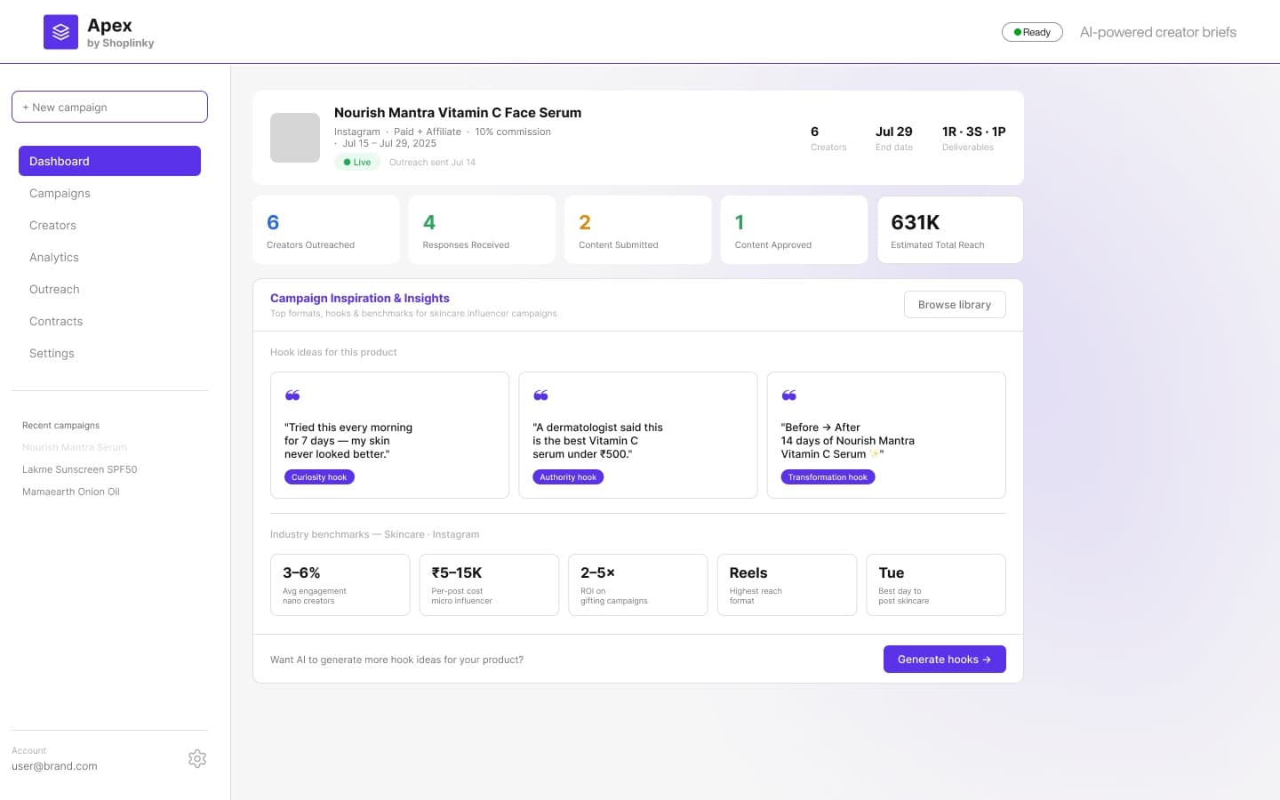Go to Campaigns in sidebar
Screen dimensions: 1280x800
point(60,193)
